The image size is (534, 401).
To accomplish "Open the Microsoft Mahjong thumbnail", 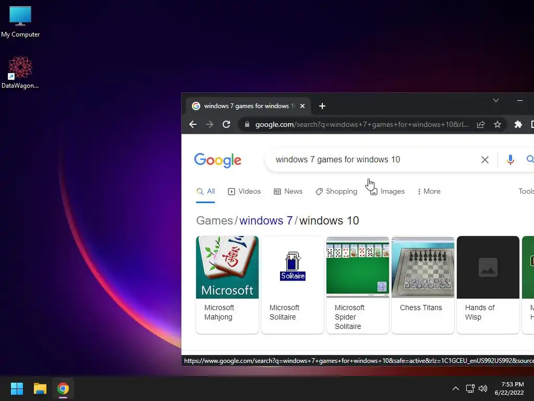I will pos(227,267).
